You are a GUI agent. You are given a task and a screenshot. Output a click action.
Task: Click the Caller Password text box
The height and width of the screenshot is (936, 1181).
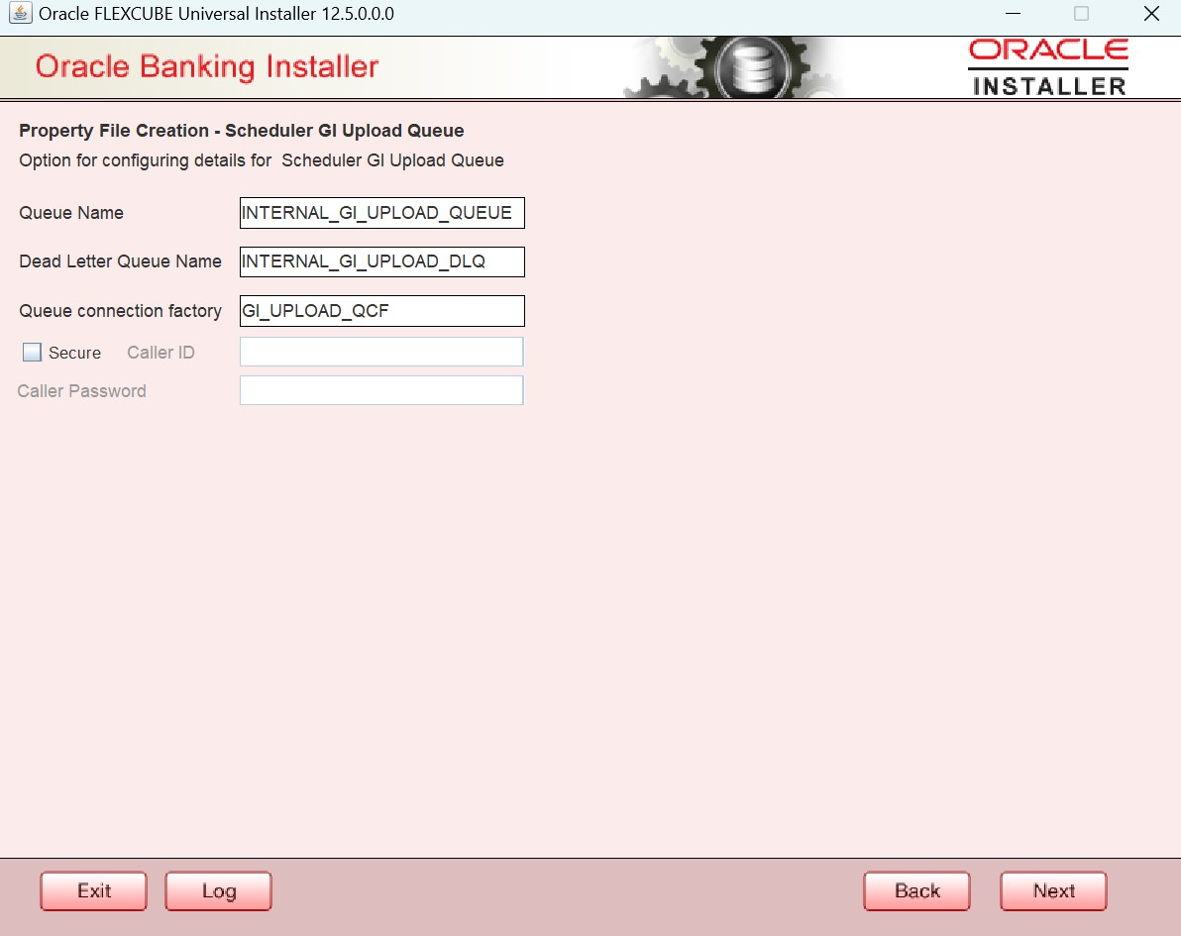coord(381,390)
